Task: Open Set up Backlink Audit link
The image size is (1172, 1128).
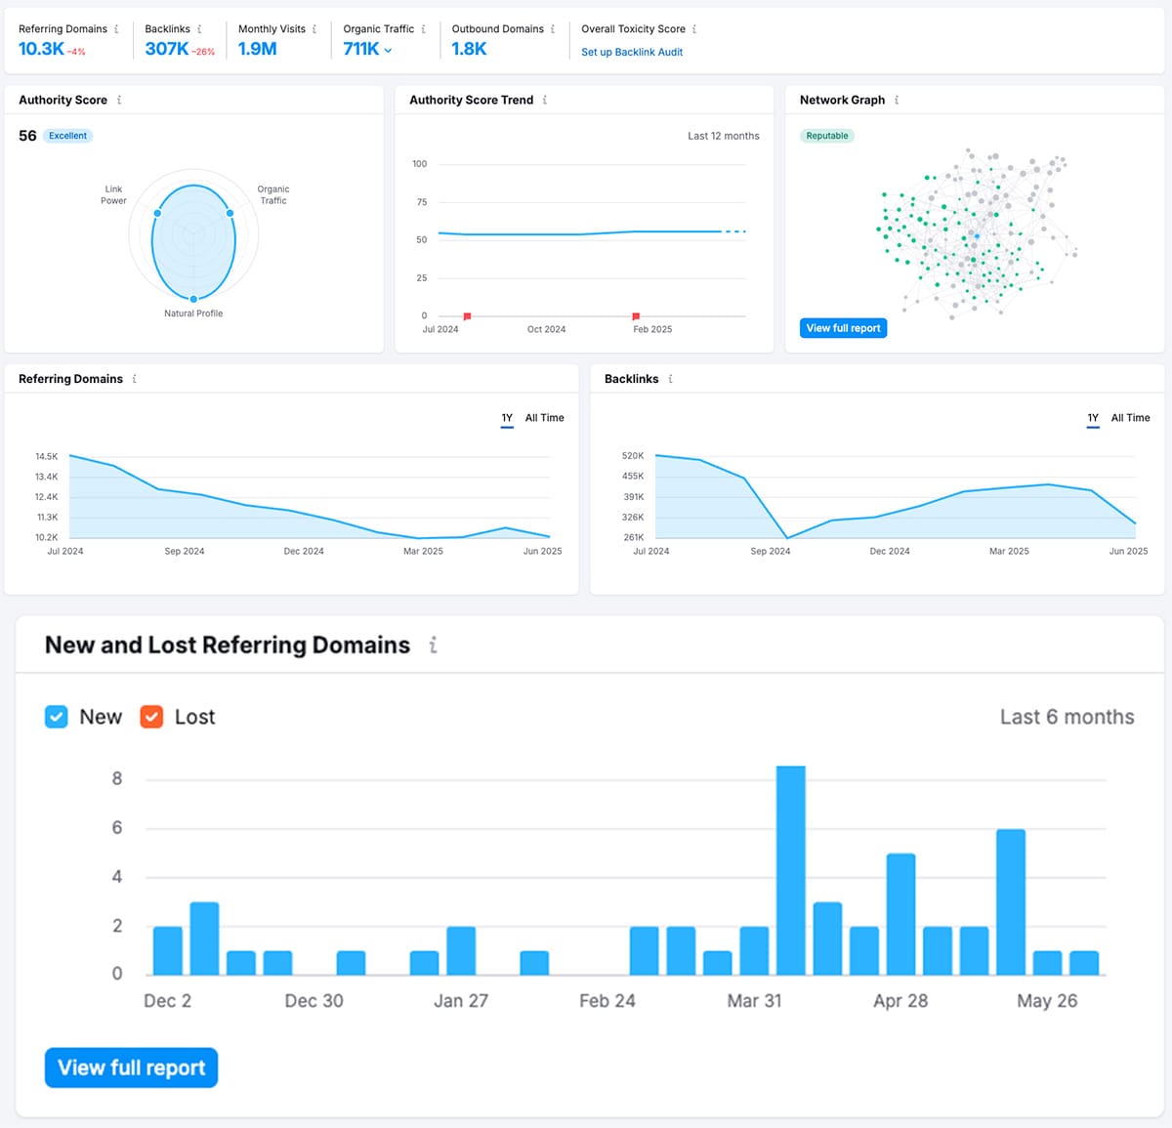Action: pos(632,53)
